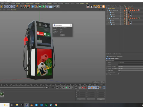This screenshot has width=143, height=107.
Task: Open the Render menu
Action: coord(18,3)
